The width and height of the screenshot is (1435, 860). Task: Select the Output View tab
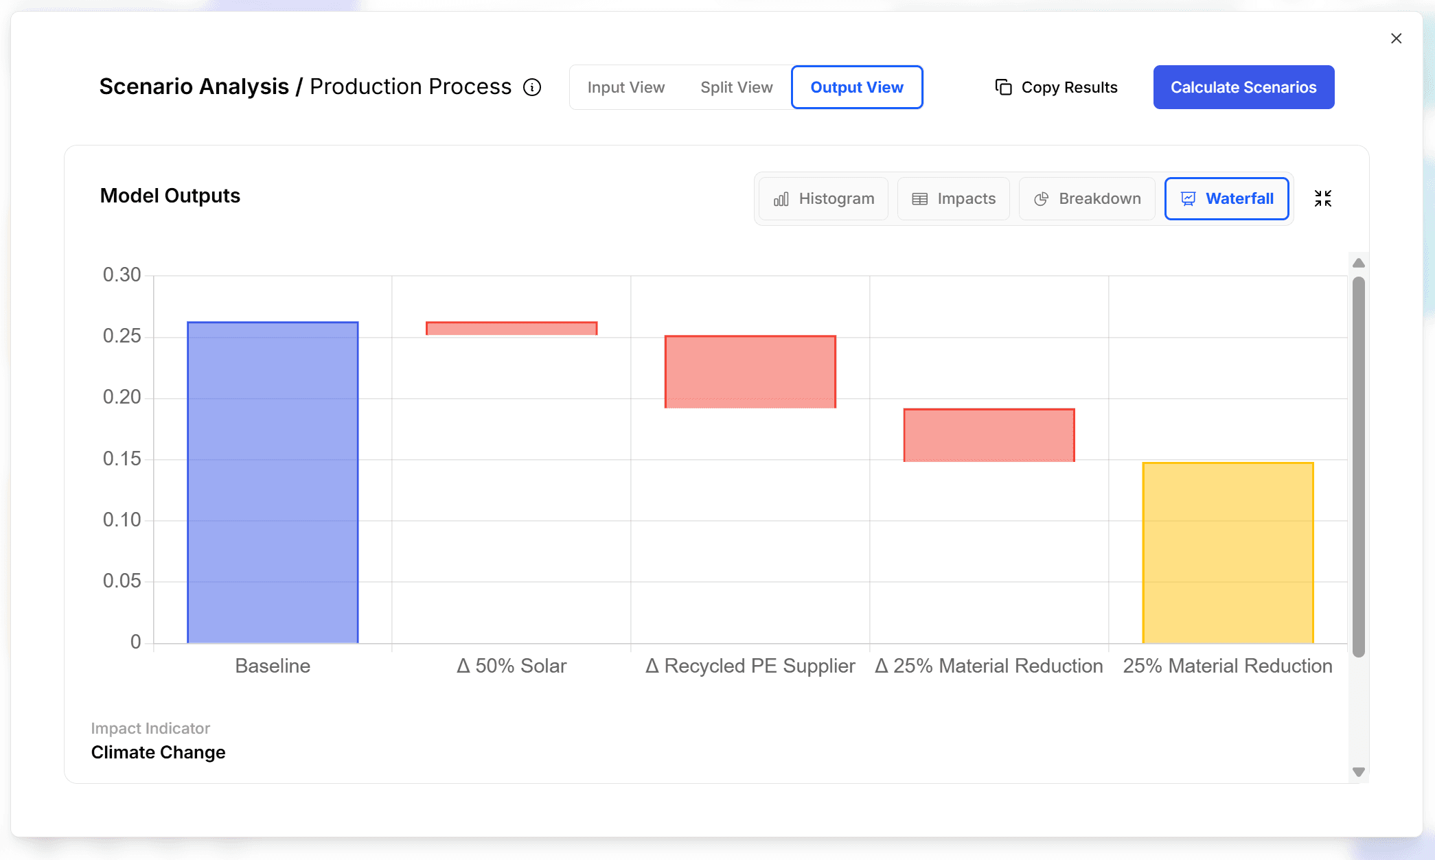[857, 87]
